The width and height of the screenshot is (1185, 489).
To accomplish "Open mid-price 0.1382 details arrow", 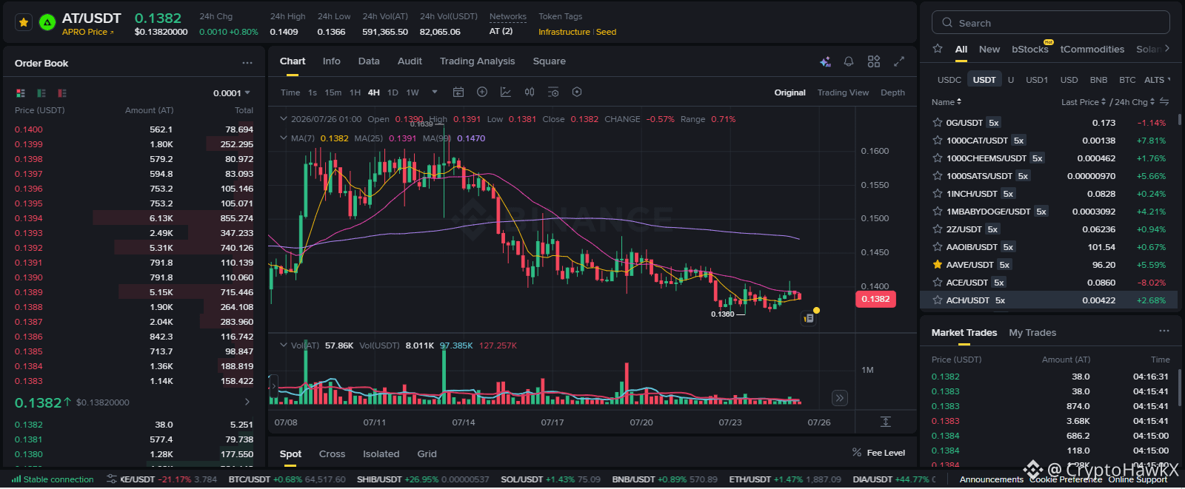I will click(247, 402).
